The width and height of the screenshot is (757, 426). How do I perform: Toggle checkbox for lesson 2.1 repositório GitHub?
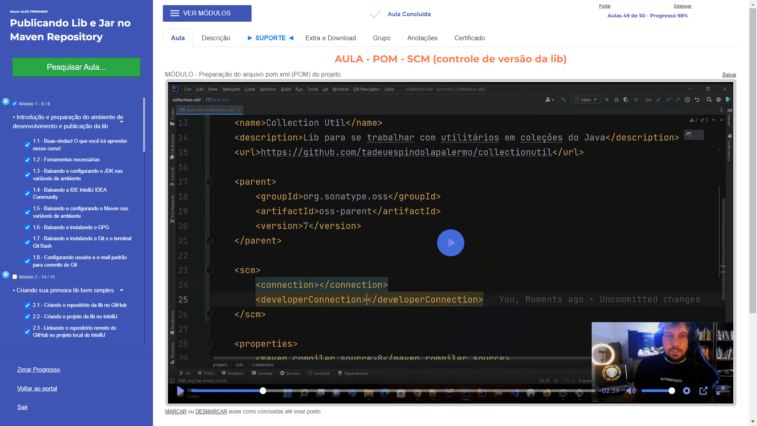tap(27, 305)
